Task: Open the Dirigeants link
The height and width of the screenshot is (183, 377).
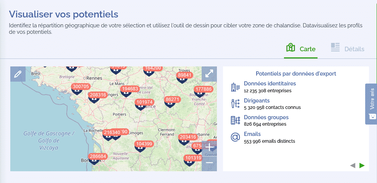Action: (x=257, y=101)
